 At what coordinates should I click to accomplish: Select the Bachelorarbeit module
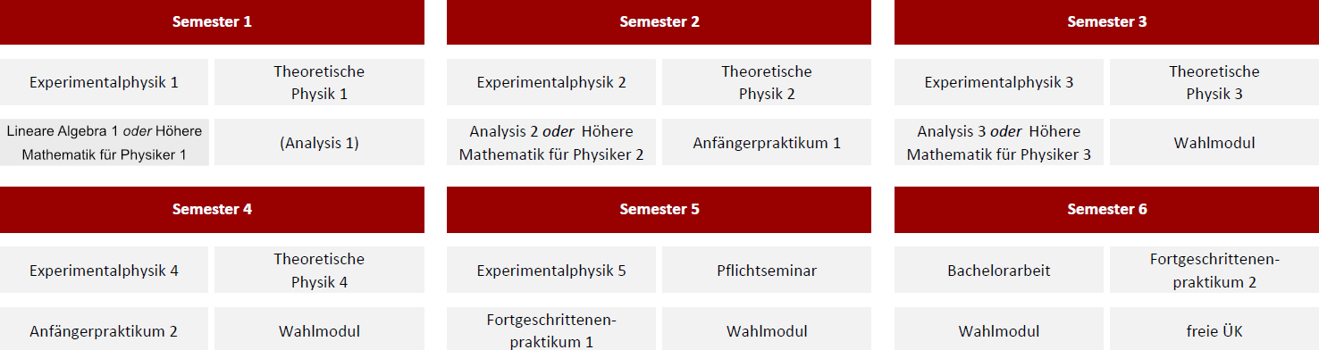click(x=999, y=270)
